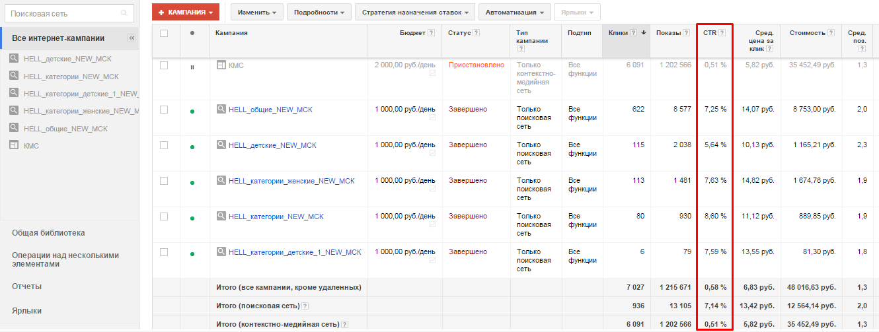Sort table by the Клики column header
This screenshot has height=332, width=879.
(619, 33)
